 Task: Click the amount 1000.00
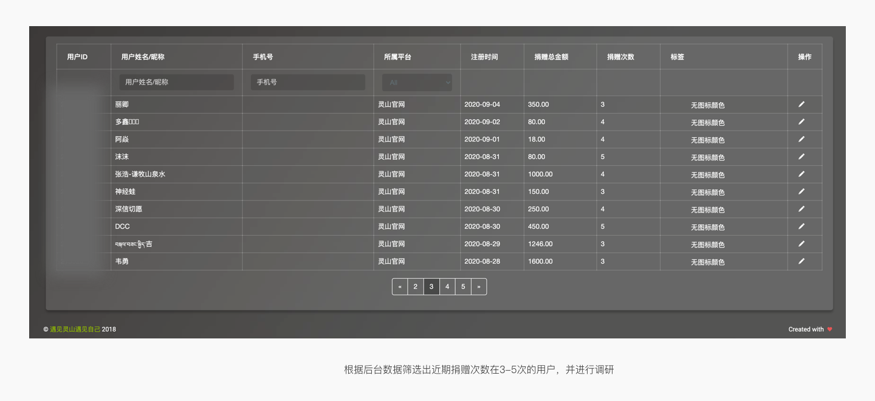540,174
